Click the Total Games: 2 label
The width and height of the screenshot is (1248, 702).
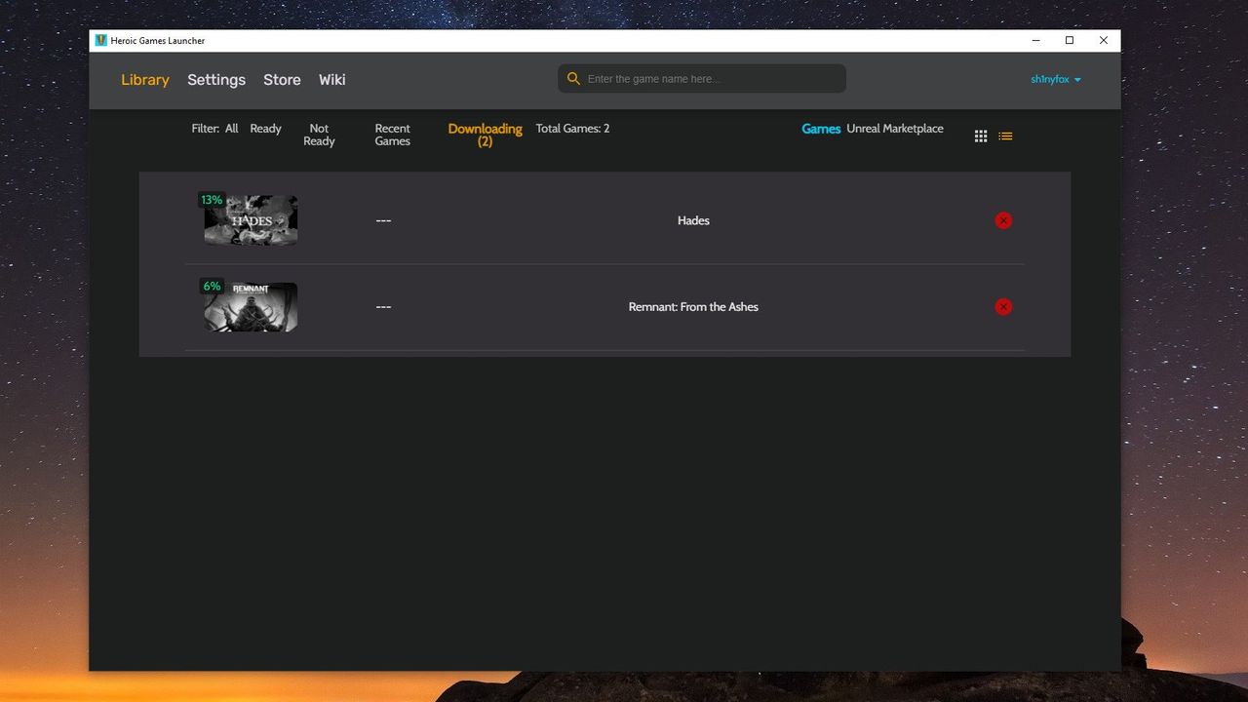[572, 129]
